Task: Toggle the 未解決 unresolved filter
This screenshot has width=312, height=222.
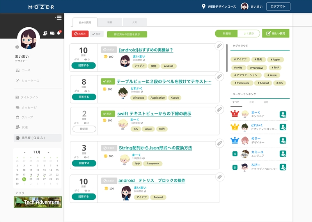Action: tap(80, 34)
